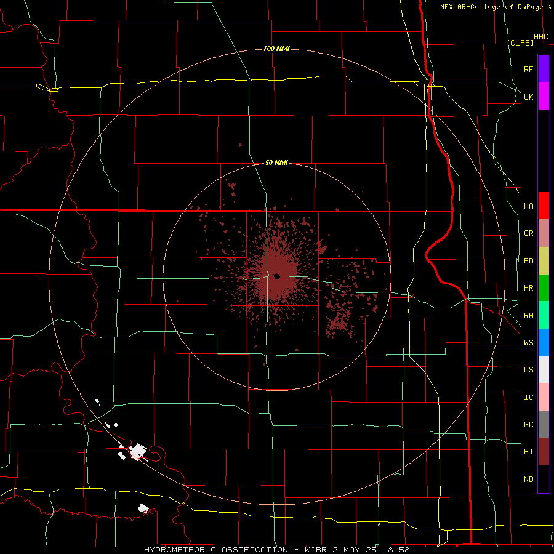The height and width of the screenshot is (554, 554).
Task: Click the HYDROMETEOR CLASSIFICATION title text
Action: coord(216,550)
